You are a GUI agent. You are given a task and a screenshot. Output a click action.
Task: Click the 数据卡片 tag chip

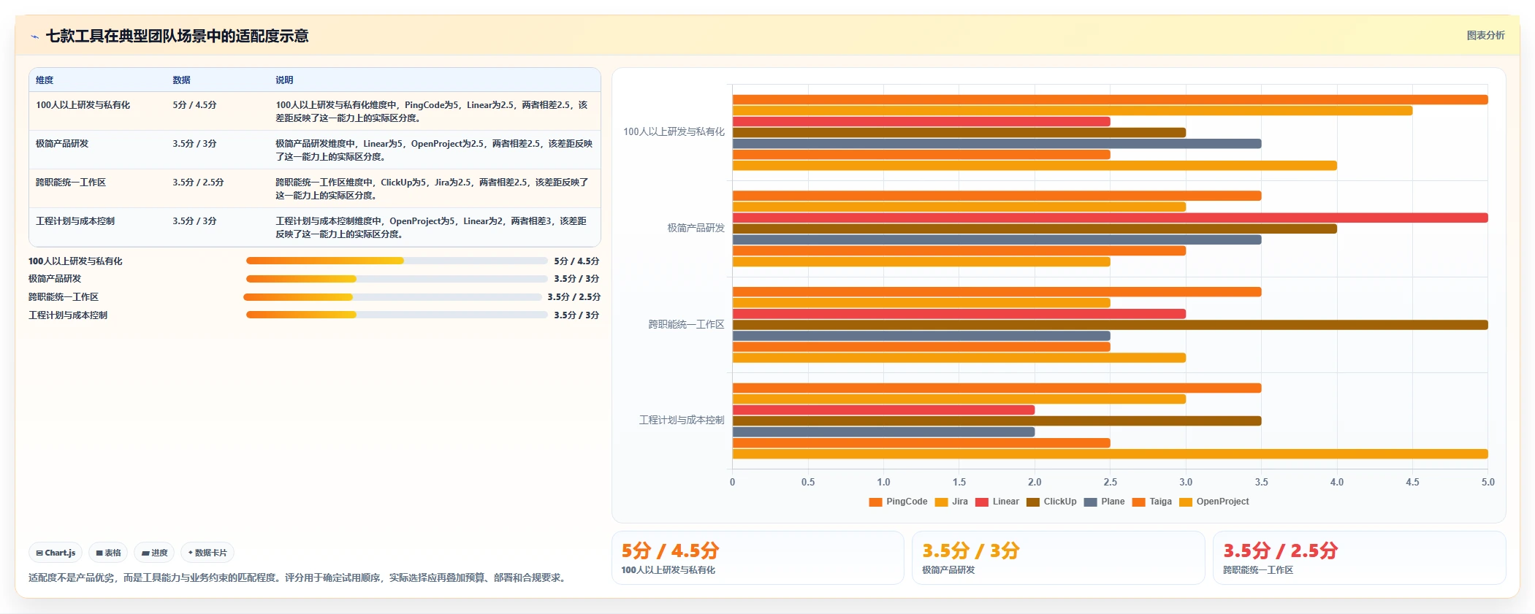pos(207,553)
